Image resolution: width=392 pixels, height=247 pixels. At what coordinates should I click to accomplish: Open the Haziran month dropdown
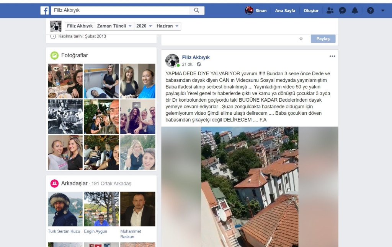pos(168,26)
